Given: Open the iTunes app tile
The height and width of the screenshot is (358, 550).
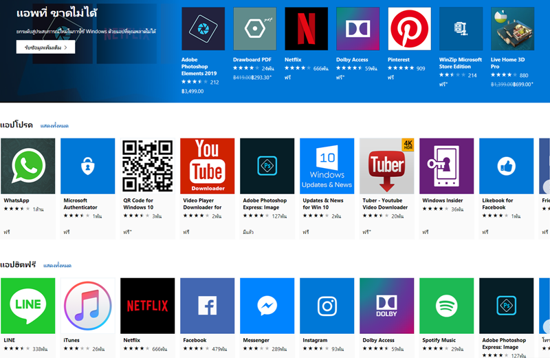Looking at the screenshot, I should click(x=88, y=306).
